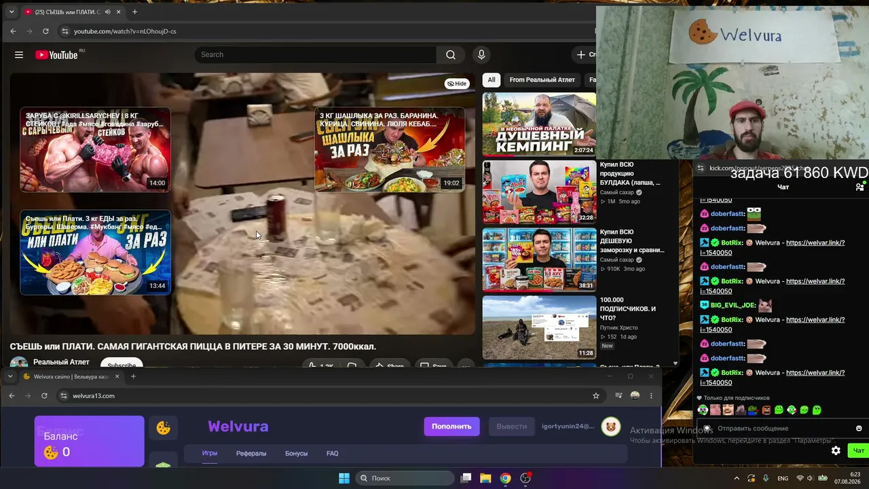The image size is (869, 489).
Task: Open the YouTube guide hamburger menu
Action: tap(19, 55)
